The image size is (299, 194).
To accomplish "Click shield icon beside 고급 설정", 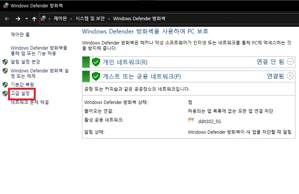I will point(5,93).
